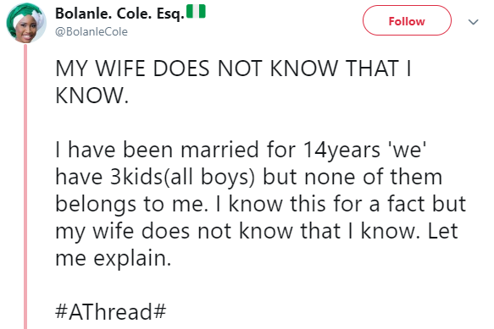Click the 'belongs to me.' phrase
This screenshot has width=494, height=329.
131,205
